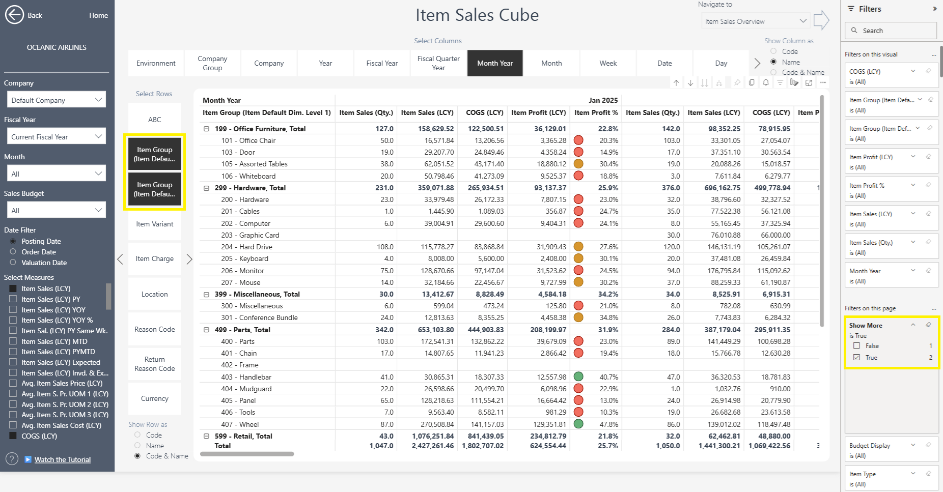Select the Fiscal Quarter Year column tab

(438, 63)
